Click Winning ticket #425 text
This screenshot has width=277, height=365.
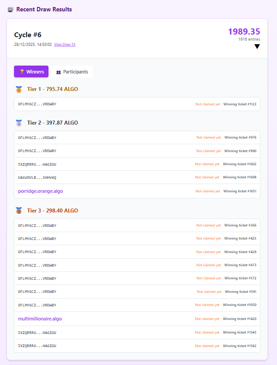click(x=240, y=238)
